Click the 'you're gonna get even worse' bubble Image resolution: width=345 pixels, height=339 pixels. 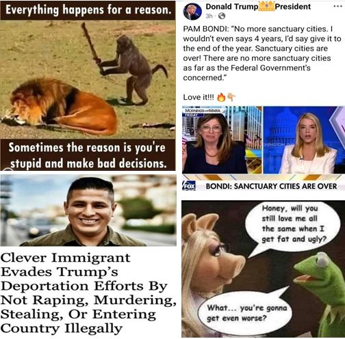(x=246, y=313)
